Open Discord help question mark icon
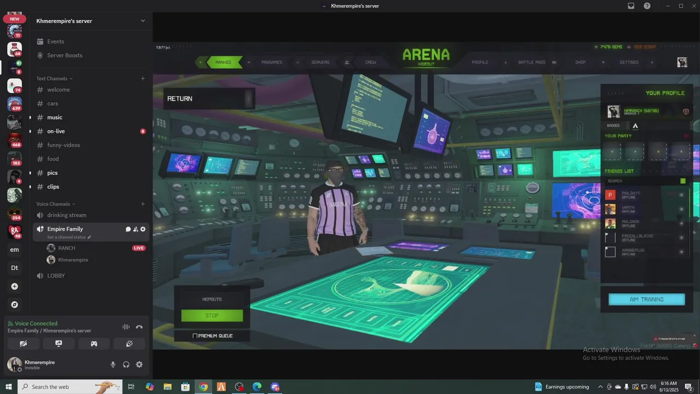Screen dimensions: 700x394 pos(647,6)
